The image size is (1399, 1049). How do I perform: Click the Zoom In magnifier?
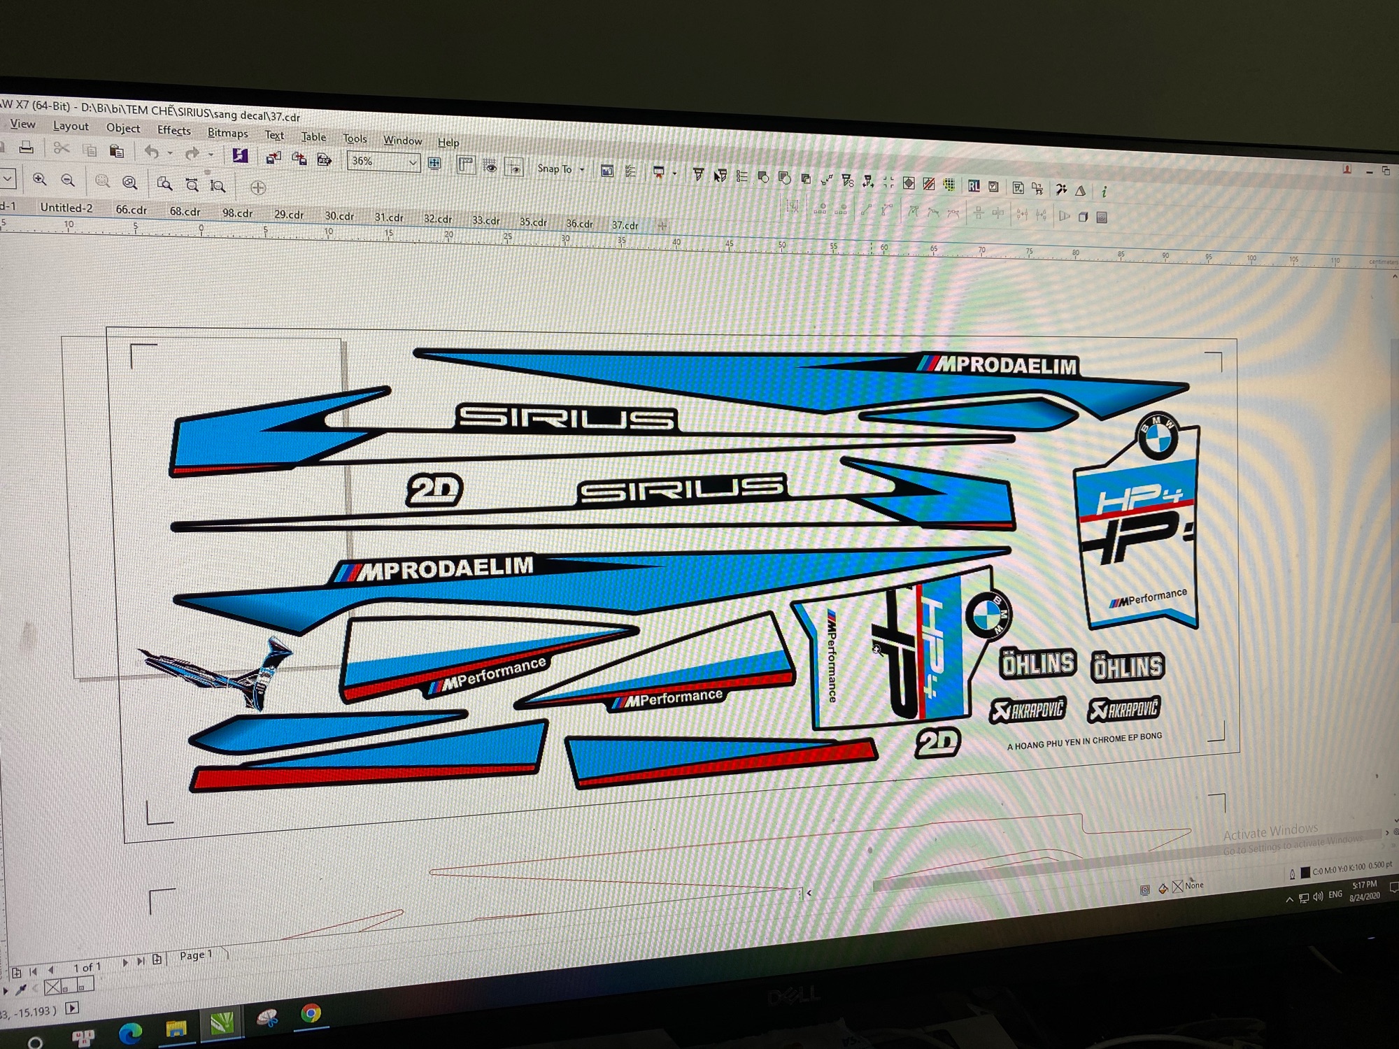pyautogui.click(x=40, y=180)
